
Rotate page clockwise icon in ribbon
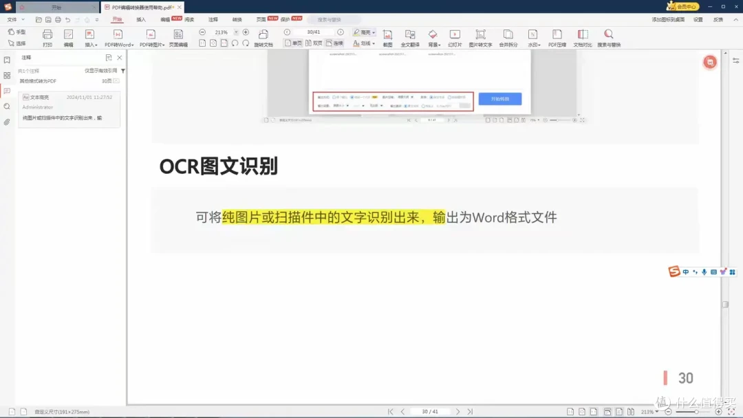point(246,43)
